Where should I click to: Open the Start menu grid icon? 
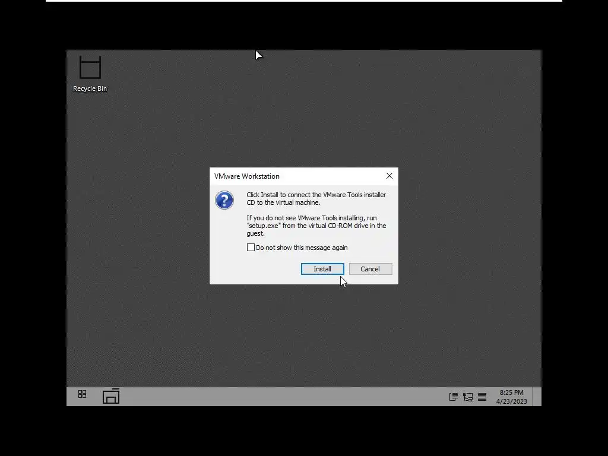point(82,394)
